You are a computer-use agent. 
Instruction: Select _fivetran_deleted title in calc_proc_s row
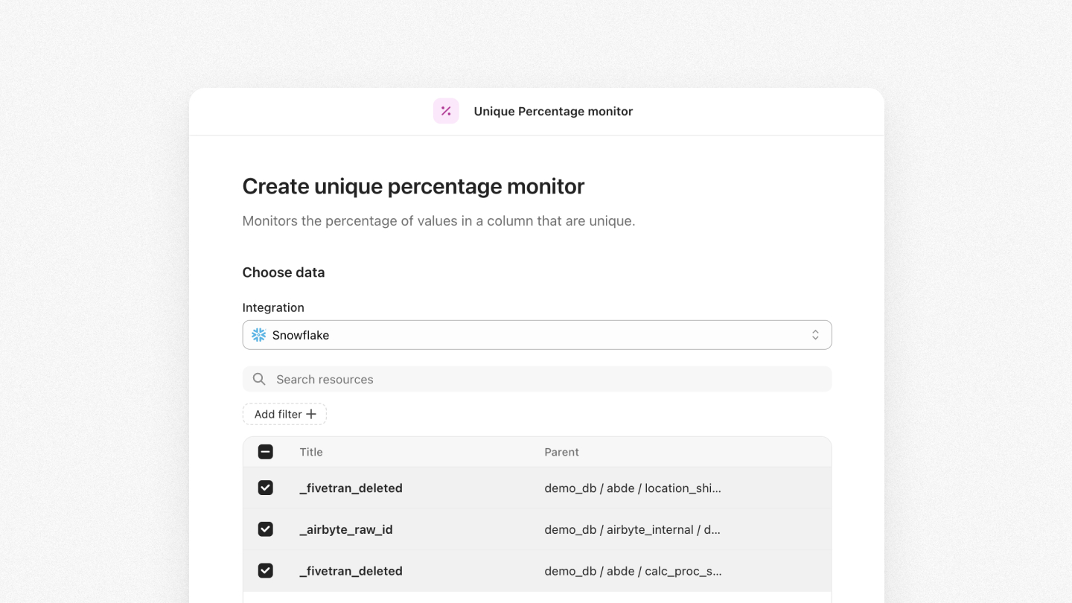coord(351,571)
